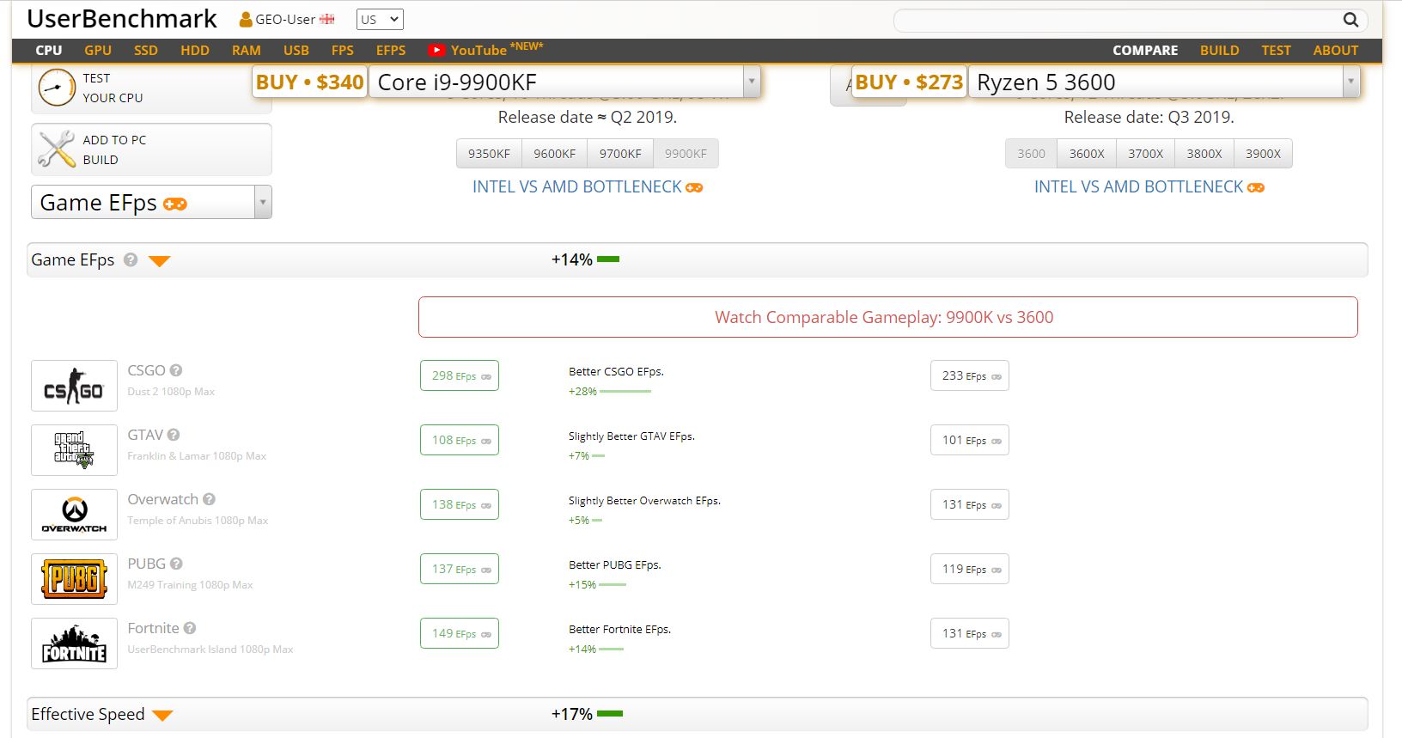Click Watch Comparable Gameplay 9900K vs 3600
Viewport: 1402px width, 738px height.
[887, 317]
